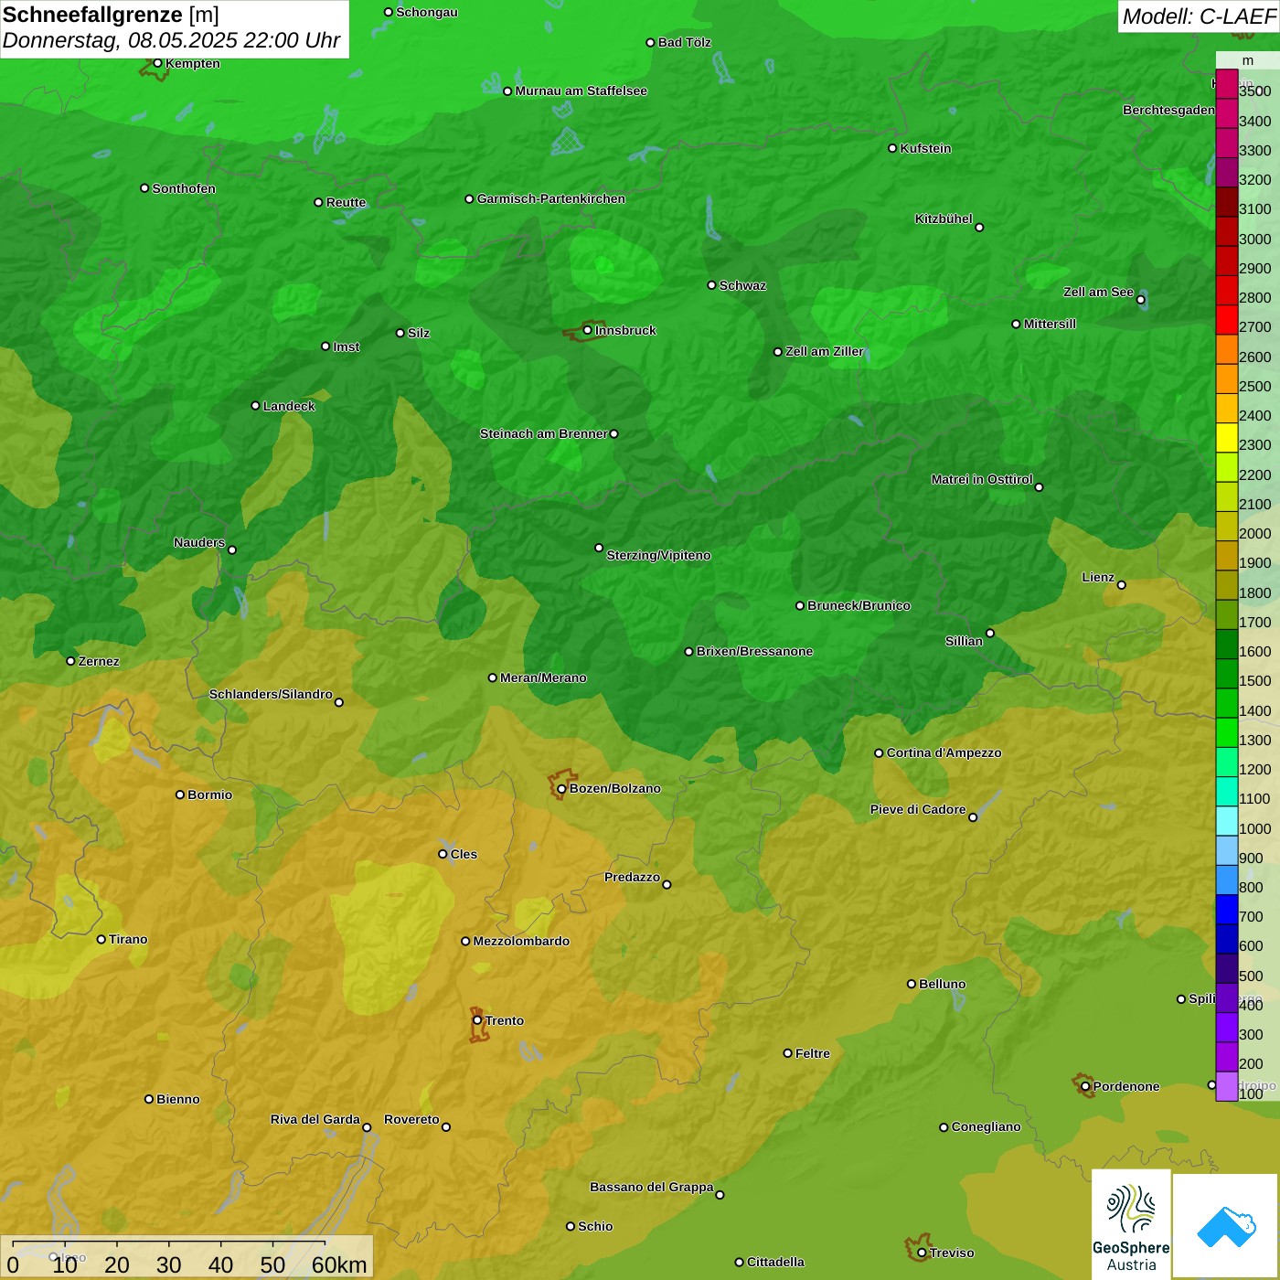The image size is (1280, 1280).
Task: Select Lienz on the map
Action: [1098, 577]
